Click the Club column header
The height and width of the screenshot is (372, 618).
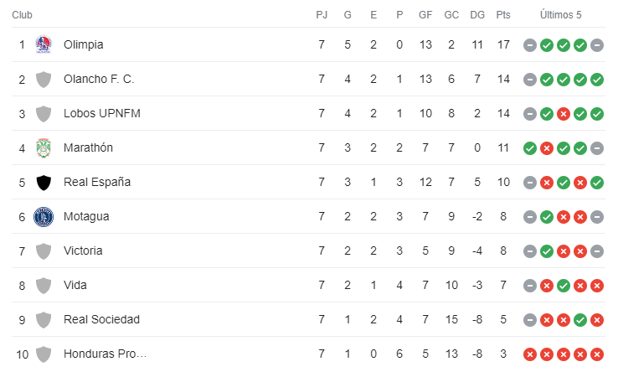point(22,15)
